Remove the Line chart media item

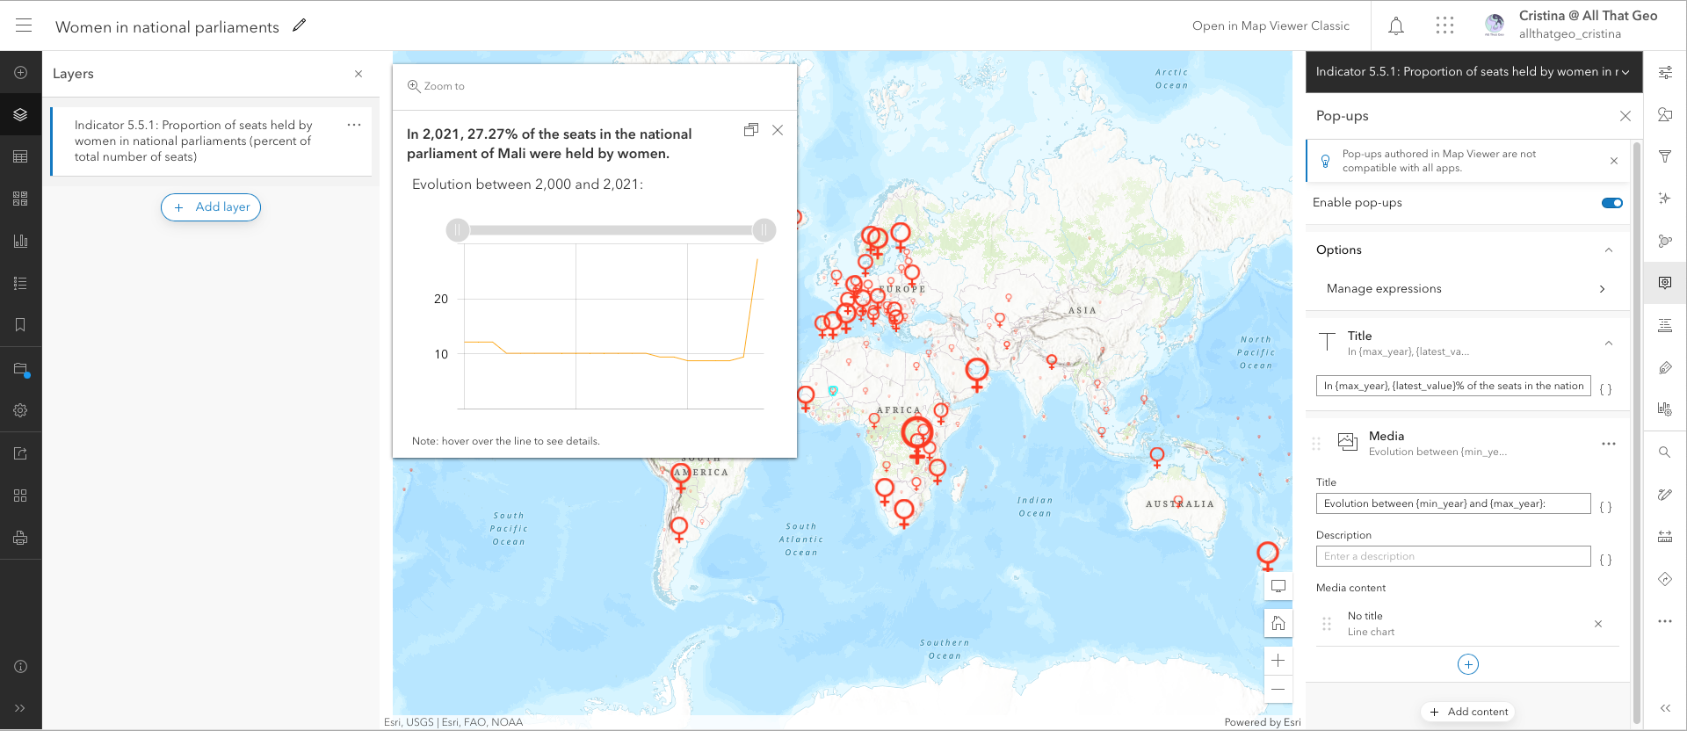[x=1598, y=624]
